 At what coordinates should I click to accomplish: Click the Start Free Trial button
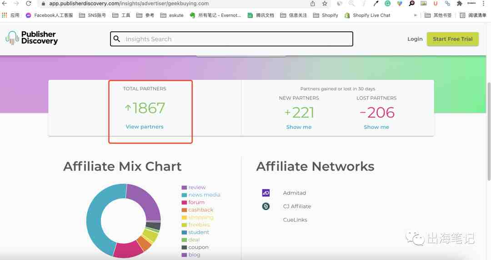(x=452, y=39)
